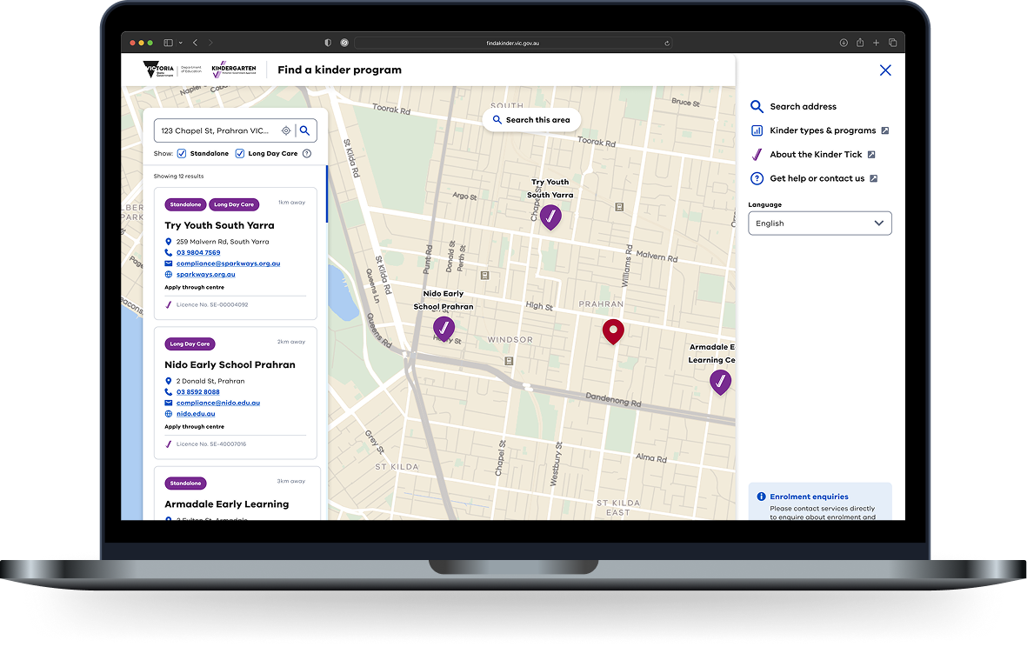
Task: Email compliance@sparkways.org.au
Action: [x=228, y=263]
